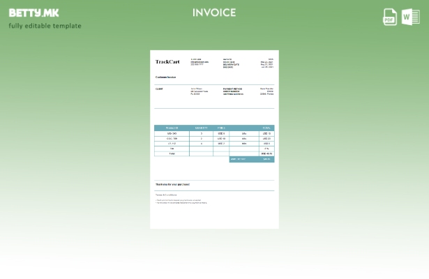The height and width of the screenshot is (279, 429).
Task: Click the PAYMENT METHOD label
Action: (232, 89)
